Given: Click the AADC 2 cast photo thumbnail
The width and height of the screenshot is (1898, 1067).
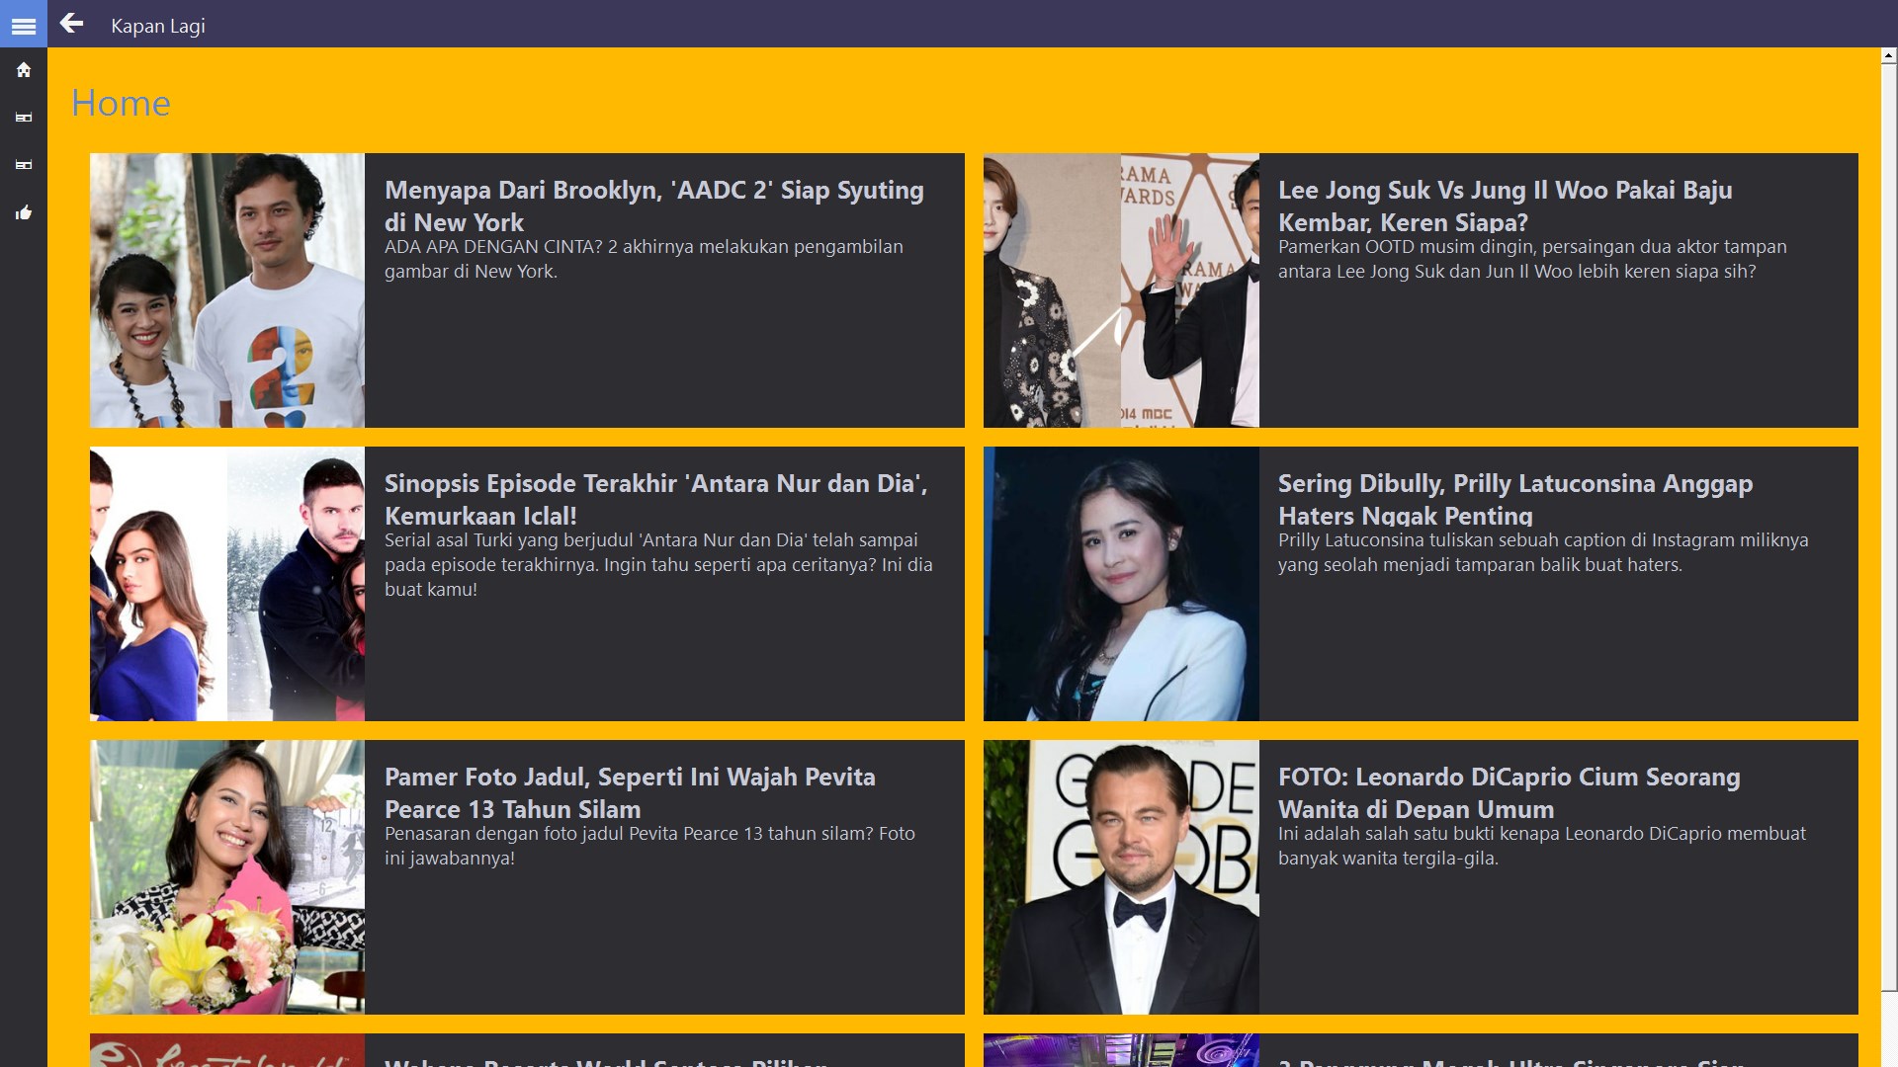Looking at the screenshot, I should 227,290.
